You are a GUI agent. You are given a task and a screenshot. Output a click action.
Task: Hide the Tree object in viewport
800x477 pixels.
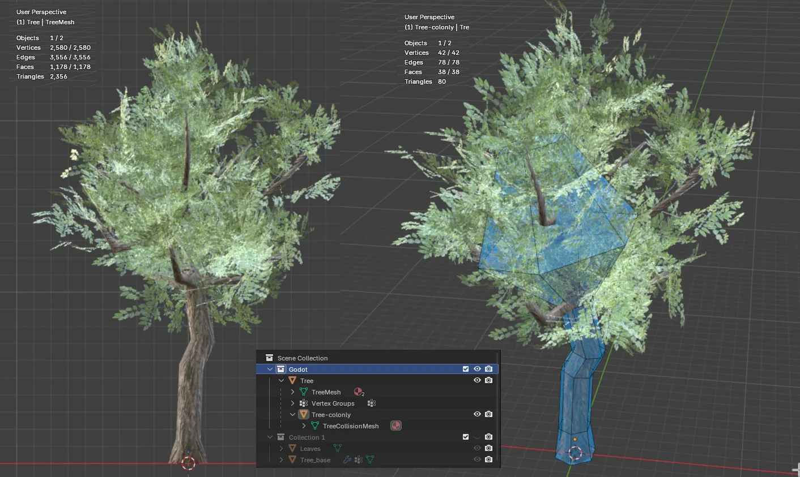click(477, 380)
